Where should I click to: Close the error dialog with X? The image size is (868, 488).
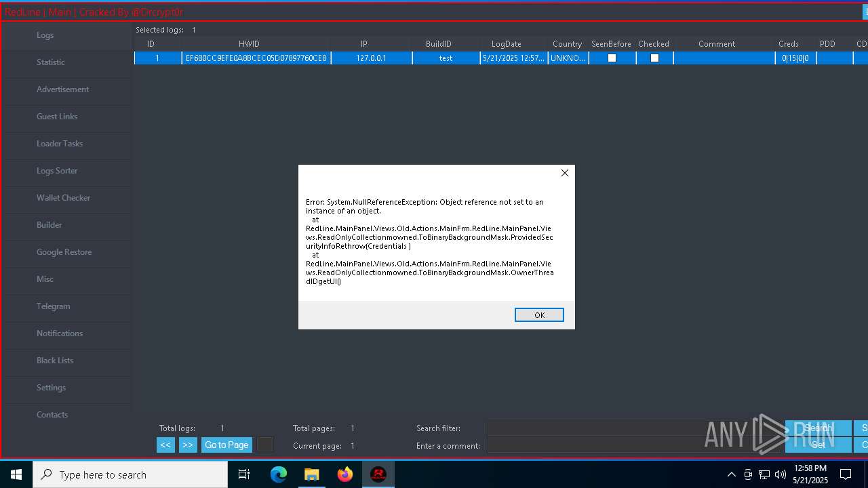point(565,173)
